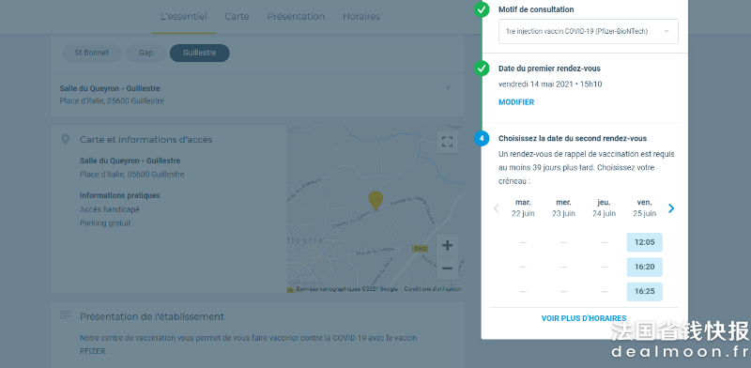This screenshot has width=751, height=368.
Task: Click the ven. 25 juin date header
Action: (x=644, y=208)
